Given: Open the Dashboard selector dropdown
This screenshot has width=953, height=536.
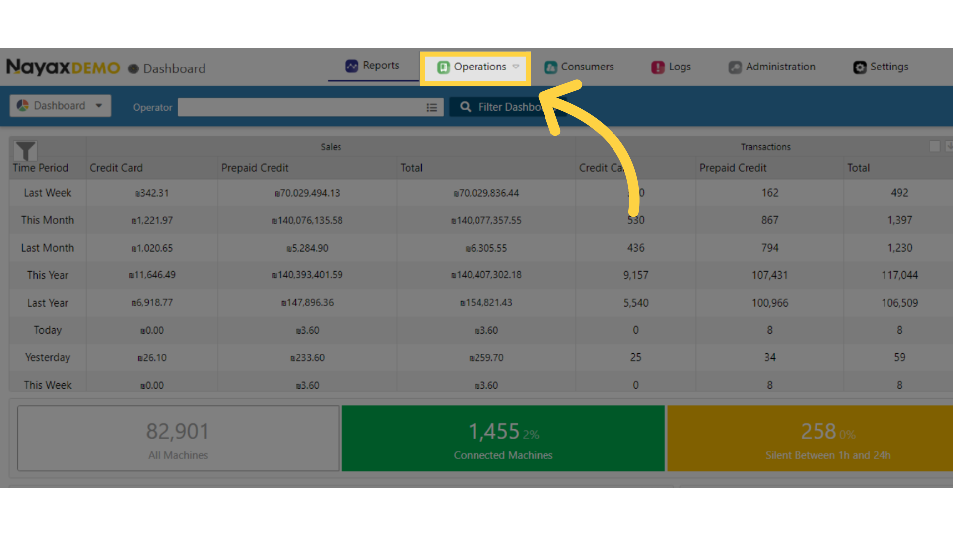Looking at the screenshot, I should [60, 106].
